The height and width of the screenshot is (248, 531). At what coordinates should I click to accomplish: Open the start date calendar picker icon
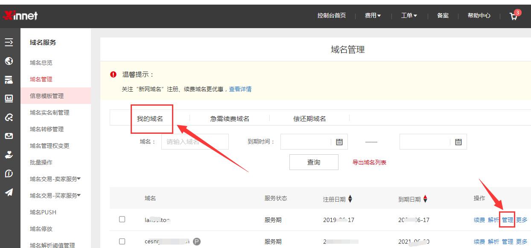pyautogui.click(x=339, y=142)
